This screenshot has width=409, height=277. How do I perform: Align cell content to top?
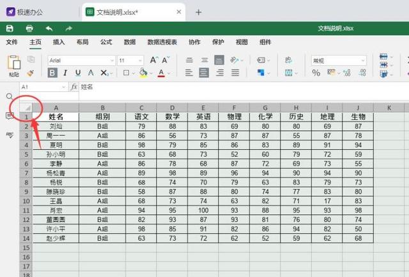(x=189, y=60)
